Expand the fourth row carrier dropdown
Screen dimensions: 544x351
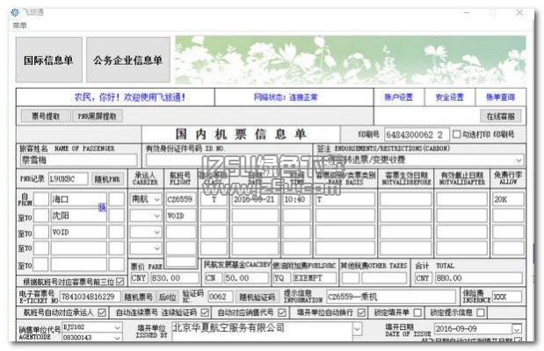point(156,248)
